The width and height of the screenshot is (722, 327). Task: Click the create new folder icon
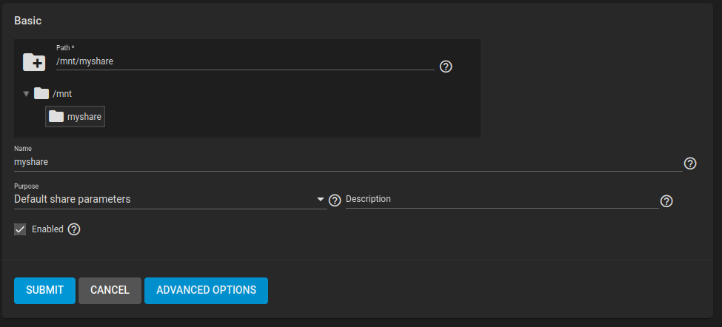click(x=34, y=62)
